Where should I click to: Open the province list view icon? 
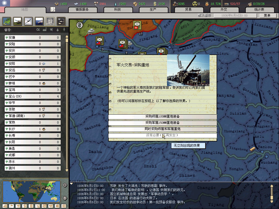click(7, 21)
